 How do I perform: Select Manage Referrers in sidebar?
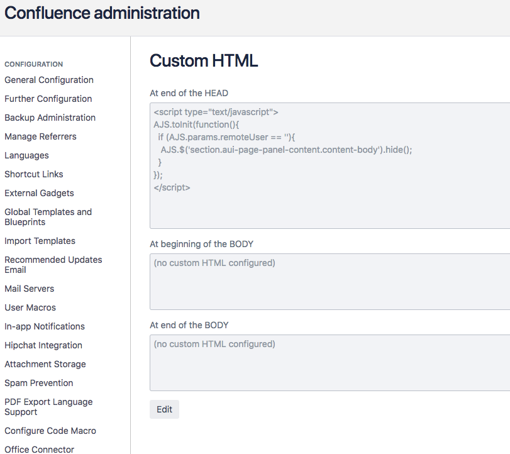click(x=40, y=136)
